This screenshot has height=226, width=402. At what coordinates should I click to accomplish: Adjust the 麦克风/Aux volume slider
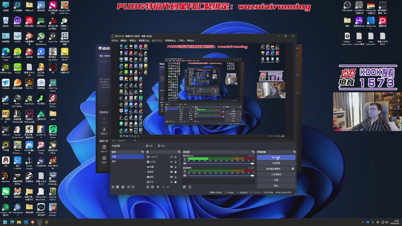[221, 164]
